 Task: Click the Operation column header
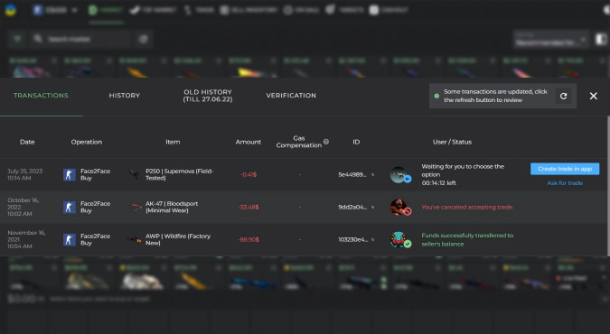tap(87, 142)
